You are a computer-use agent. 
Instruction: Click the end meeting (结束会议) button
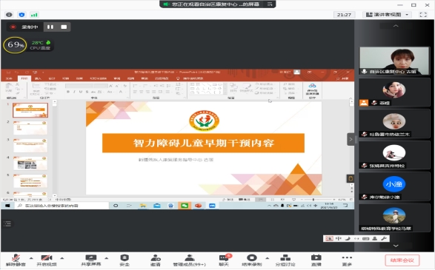[402, 260]
